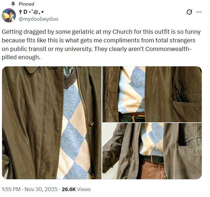Open the @mydoobeydoo profile handle
210x197 pixels.
[x=38, y=19]
